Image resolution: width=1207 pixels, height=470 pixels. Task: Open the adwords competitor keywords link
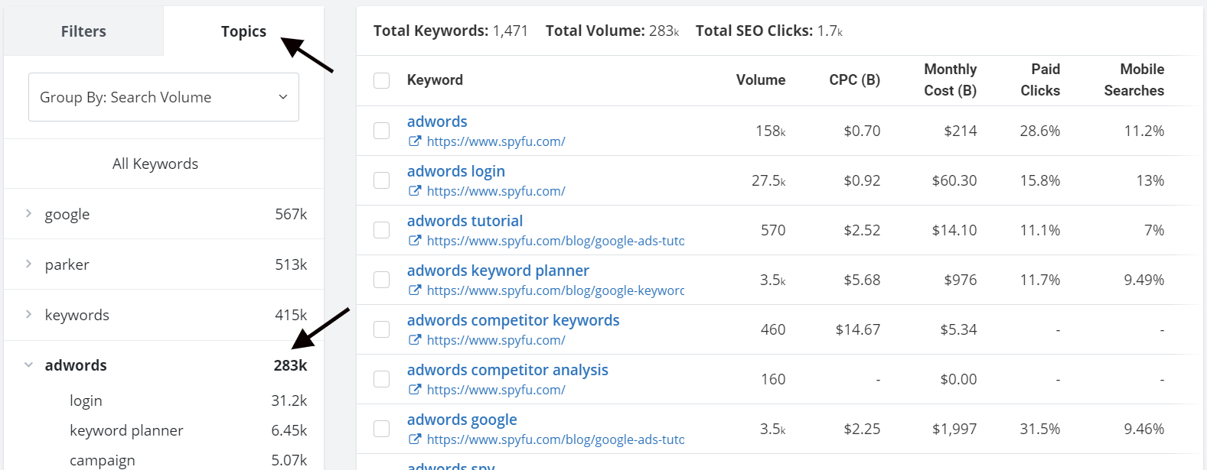coord(514,320)
